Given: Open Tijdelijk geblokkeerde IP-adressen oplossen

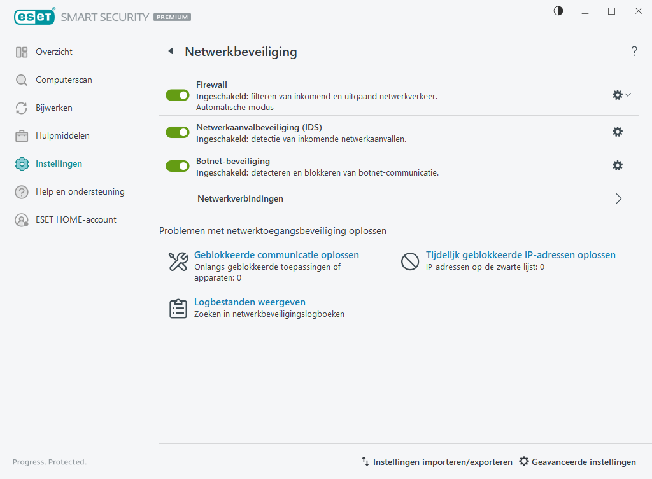Looking at the screenshot, I should tap(520, 254).
